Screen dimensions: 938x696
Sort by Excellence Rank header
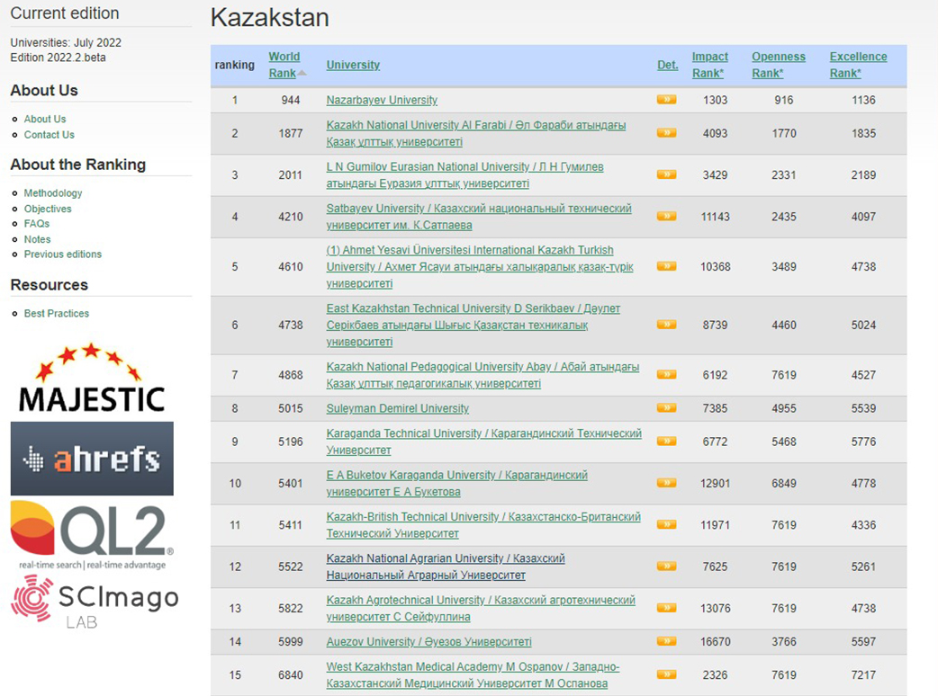pyautogui.click(x=857, y=65)
